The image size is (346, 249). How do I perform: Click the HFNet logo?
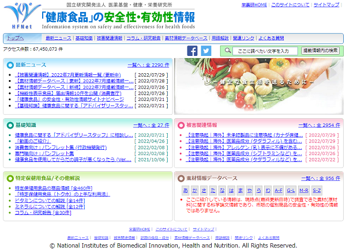coord(22,16)
